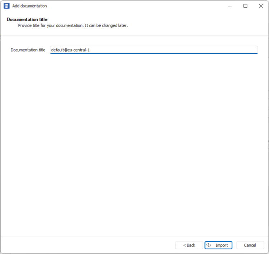Screen dimensions: 269x254
Task: Cancel the add documentation wizard
Action: [x=250, y=245]
